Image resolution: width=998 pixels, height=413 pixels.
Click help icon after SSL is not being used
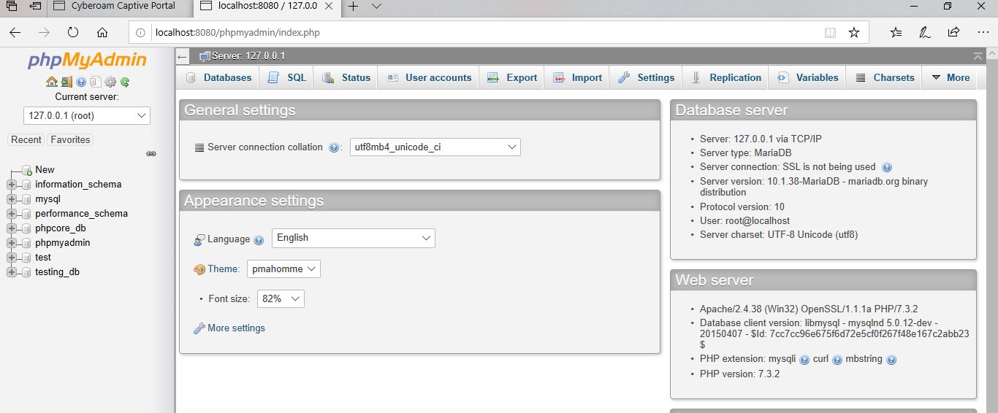pos(887,167)
